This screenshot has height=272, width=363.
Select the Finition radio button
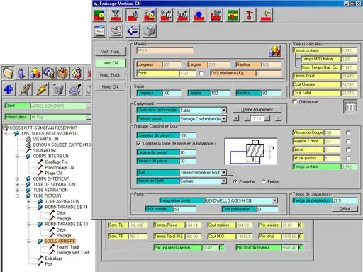pyautogui.click(x=264, y=181)
